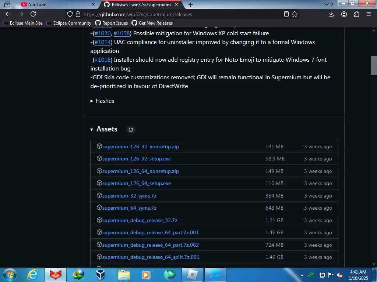Download supermium_126_64_nonsetup.zip
Image resolution: width=377 pixels, height=282 pixels.
pos(140,171)
